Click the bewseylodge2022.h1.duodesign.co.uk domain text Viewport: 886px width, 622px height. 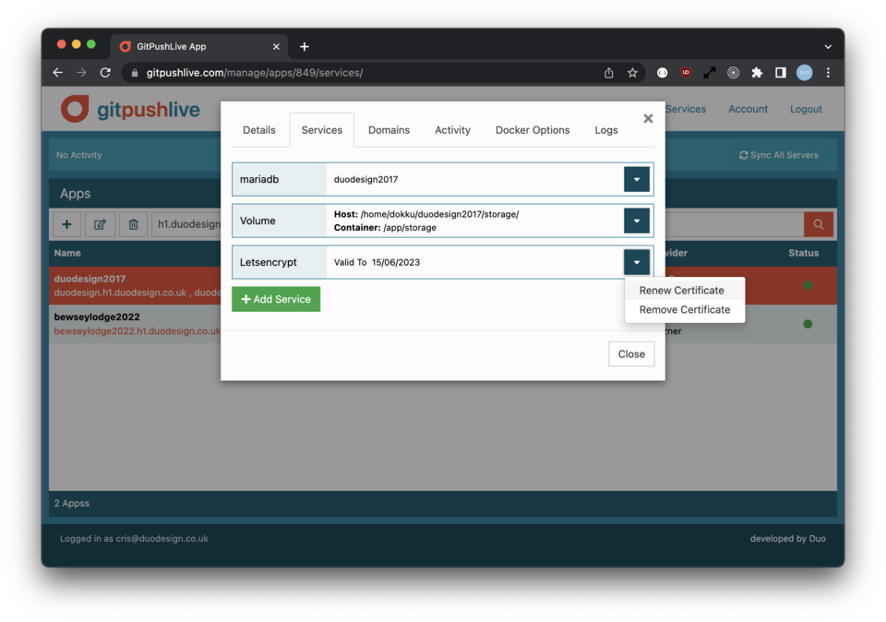pyautogui.click(x=138, y=331)
